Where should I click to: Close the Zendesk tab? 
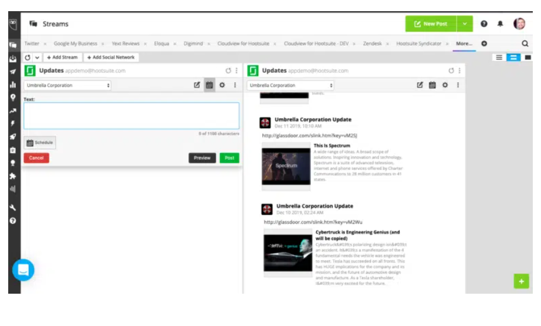point(387,44)
